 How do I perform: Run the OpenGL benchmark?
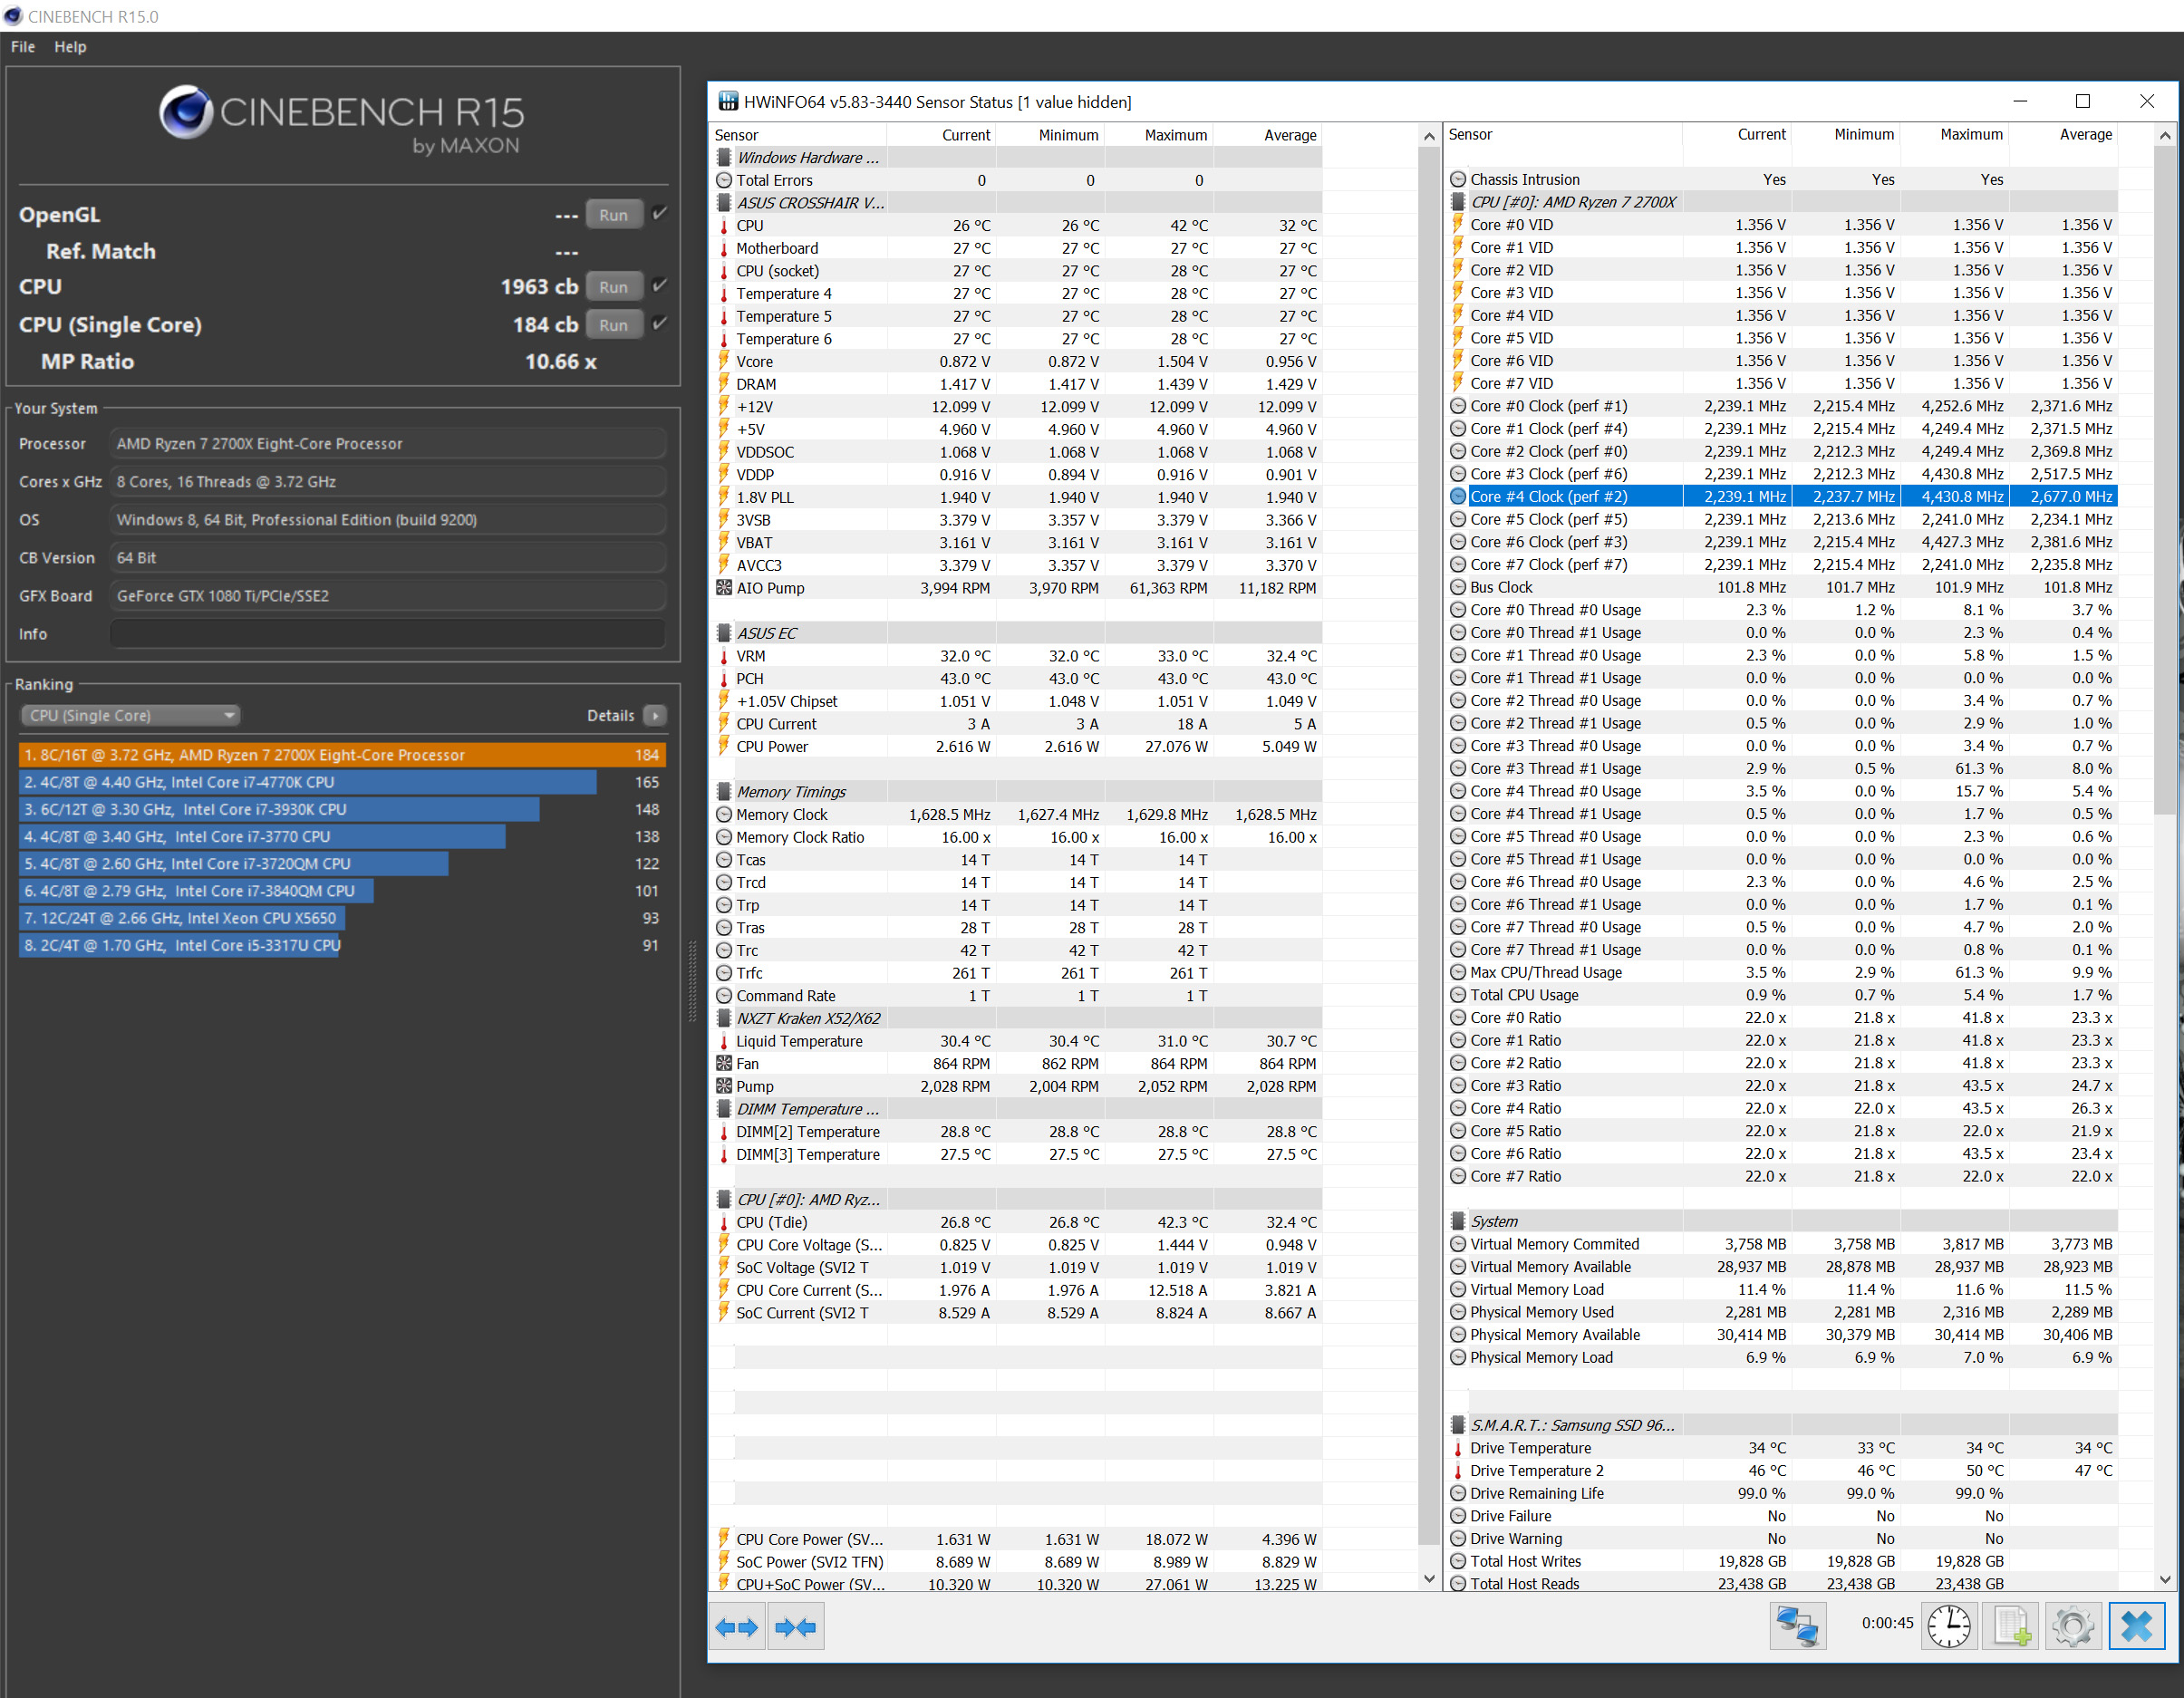[x=613, y=215]
